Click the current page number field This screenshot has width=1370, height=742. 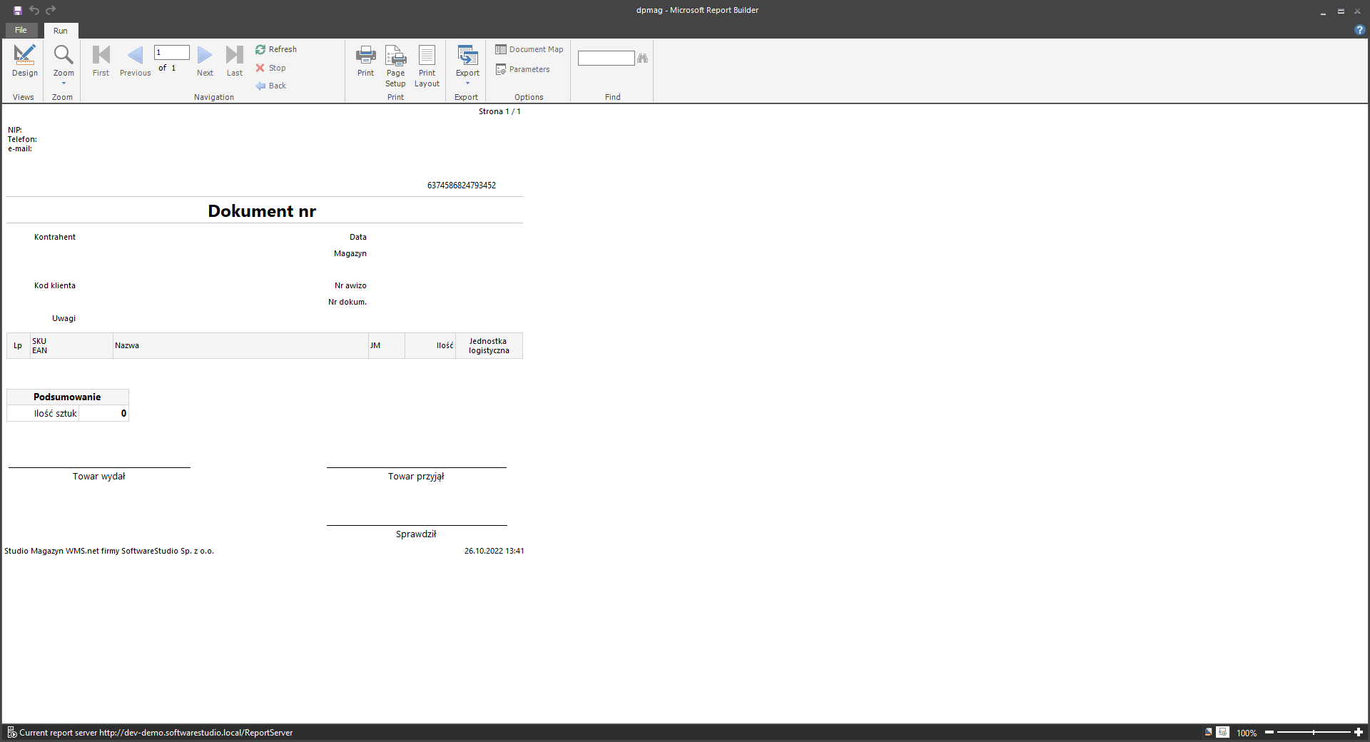click(172, 52)
